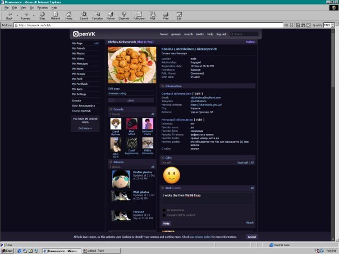Open Channels from the toolbar
The width and height of the screenshot is (339, 254).
pyautogui.click(x=124, y=16)
